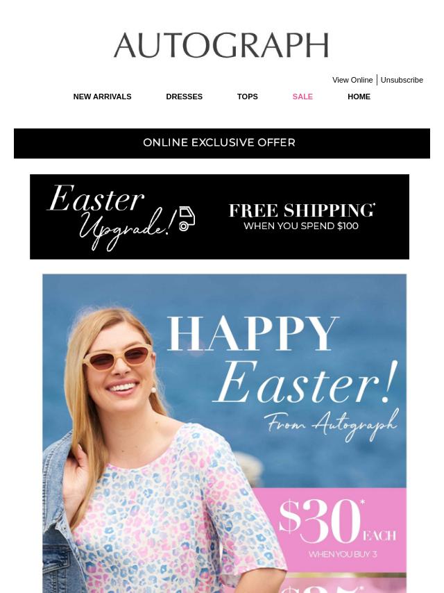The width and height of the screenshot is (444, 593).
Task: Click the Unsubscribe link
Action: point(401,80)
